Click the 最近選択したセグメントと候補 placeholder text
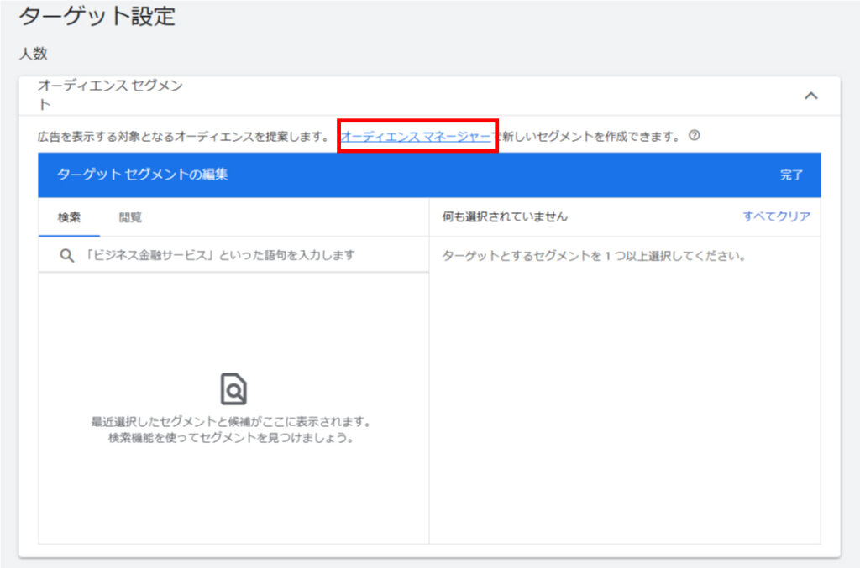Image resolution: width=860 pixels, height=568 pixels. tap(231, 422)
